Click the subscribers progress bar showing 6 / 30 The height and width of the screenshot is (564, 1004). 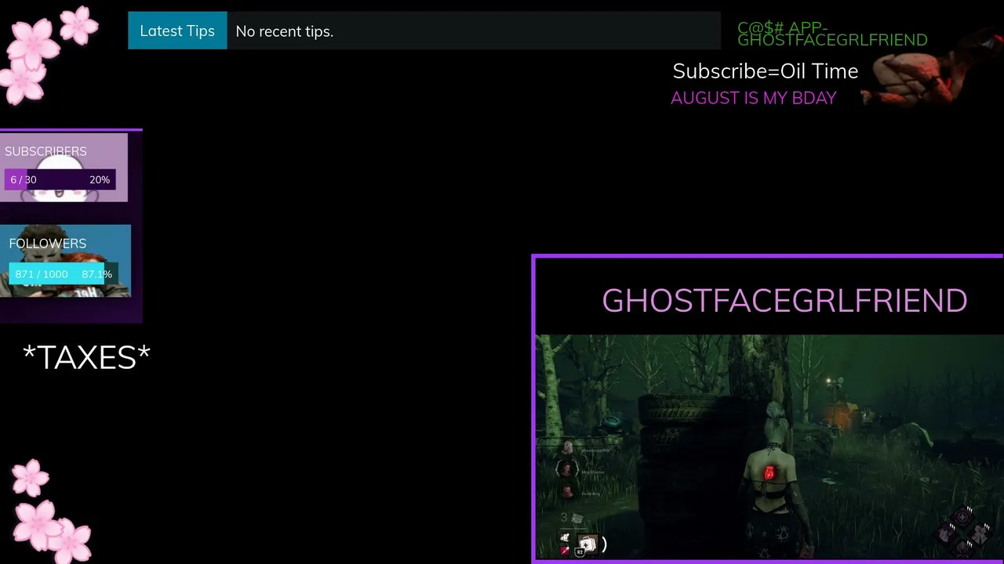(x=60, y=179)
